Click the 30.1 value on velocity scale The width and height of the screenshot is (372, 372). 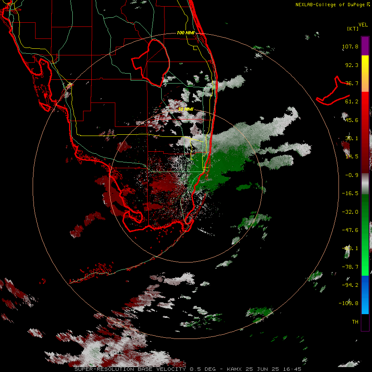(x=352, y=138)
